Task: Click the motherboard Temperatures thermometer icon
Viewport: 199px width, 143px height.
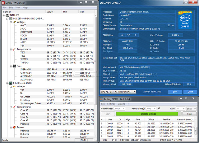Action: 14,49
